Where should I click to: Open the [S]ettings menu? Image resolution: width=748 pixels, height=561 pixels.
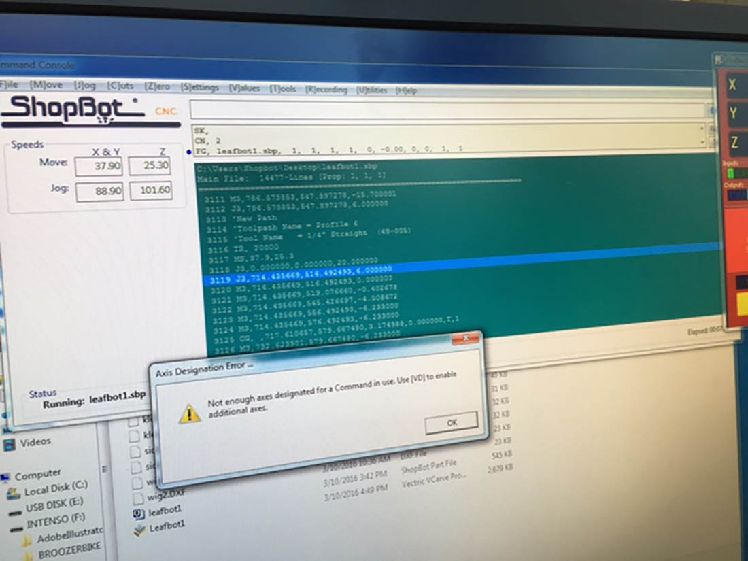pyautogui.click(x=199, y=87)
